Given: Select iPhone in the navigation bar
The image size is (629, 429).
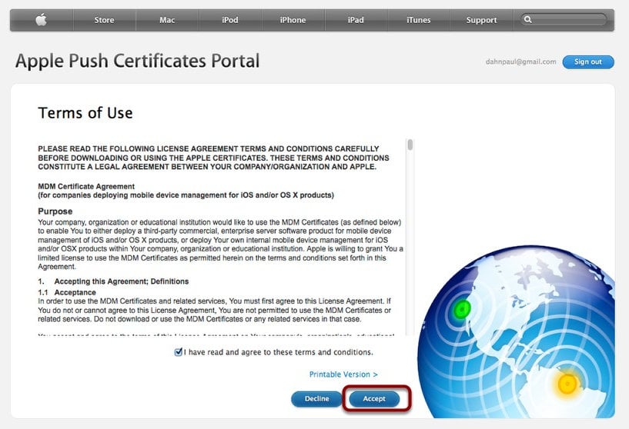Looking at the screenshot, I should [x=293, y=20].
